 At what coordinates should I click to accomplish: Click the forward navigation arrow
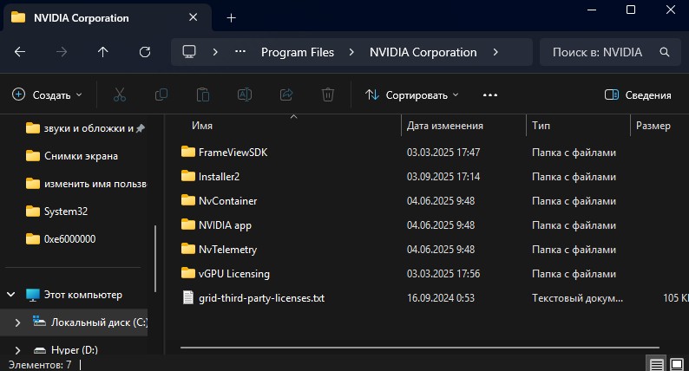tap(62, 52)
